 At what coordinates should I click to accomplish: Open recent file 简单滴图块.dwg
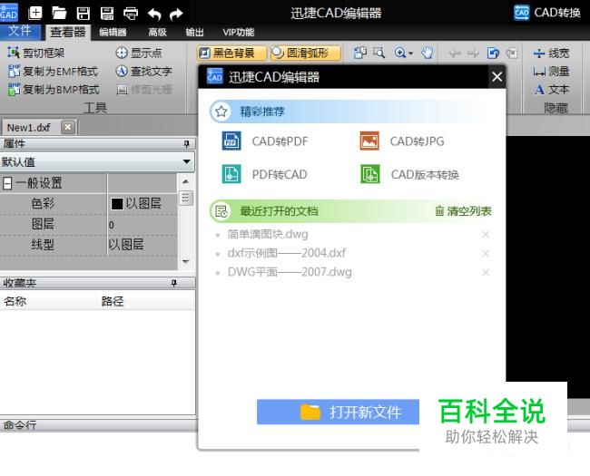[x=268, y=234]
